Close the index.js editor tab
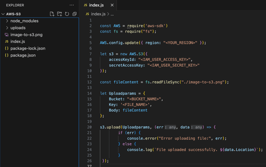Screen dimensions: 266x167 pyautogui.click(x=112, y=5)
